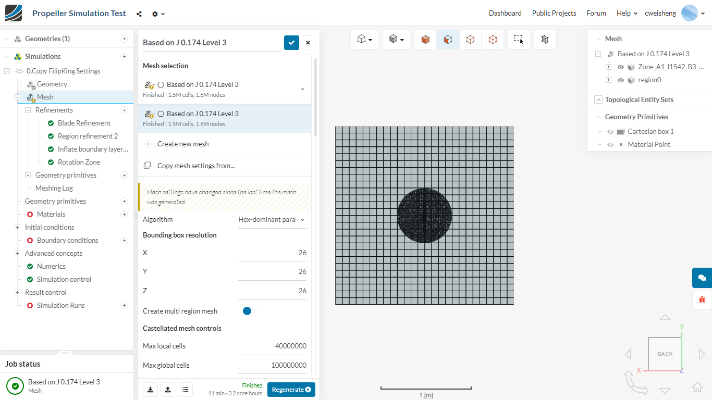Open the Algorithm dropdown
Image resolution: width=712 pixels, height=400 pixels.
click(272, 220)
